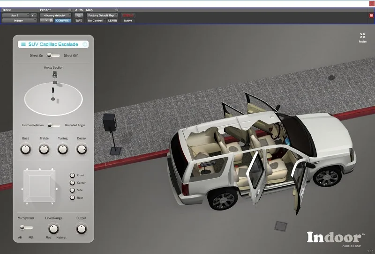Click the microphone inside the car's rear
375x254 pixels.
tap(208, 164)
